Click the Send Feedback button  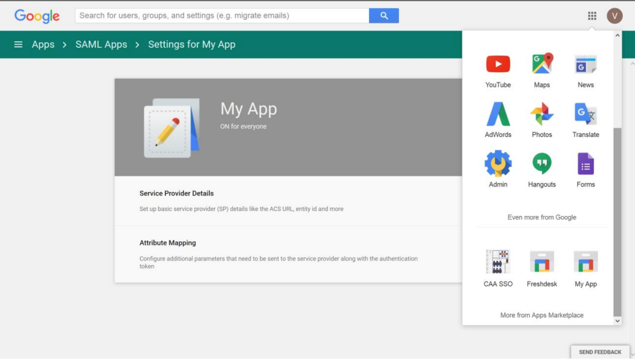pos(600,352)
